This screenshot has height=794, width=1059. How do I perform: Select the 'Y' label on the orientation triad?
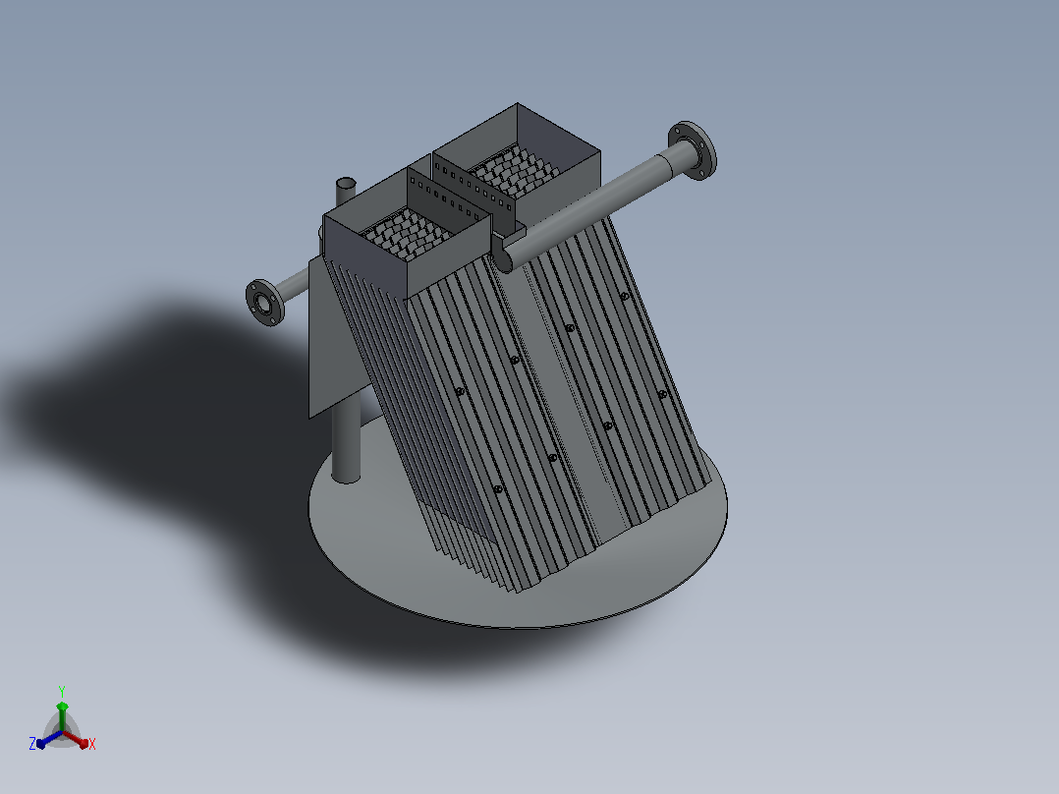click(62, 692)
